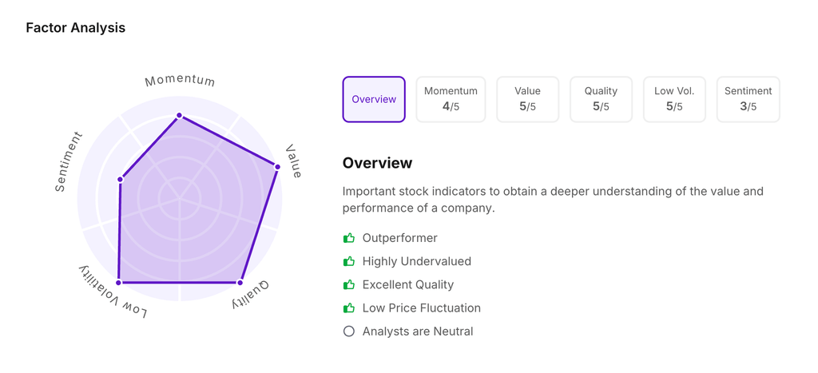Click the Value vertex on radar chart

coord(278,167)
